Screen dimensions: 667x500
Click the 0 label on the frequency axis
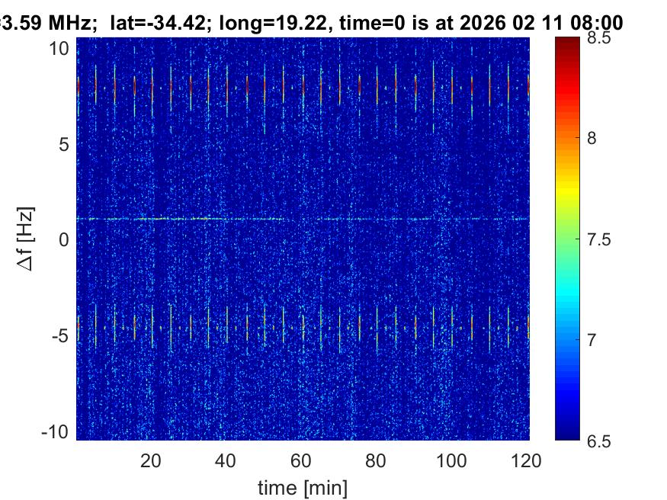pyautogui.click(x=66, y=239)
